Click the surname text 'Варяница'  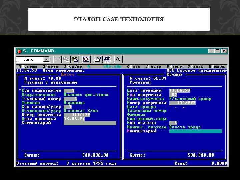(x=74, y=103)
